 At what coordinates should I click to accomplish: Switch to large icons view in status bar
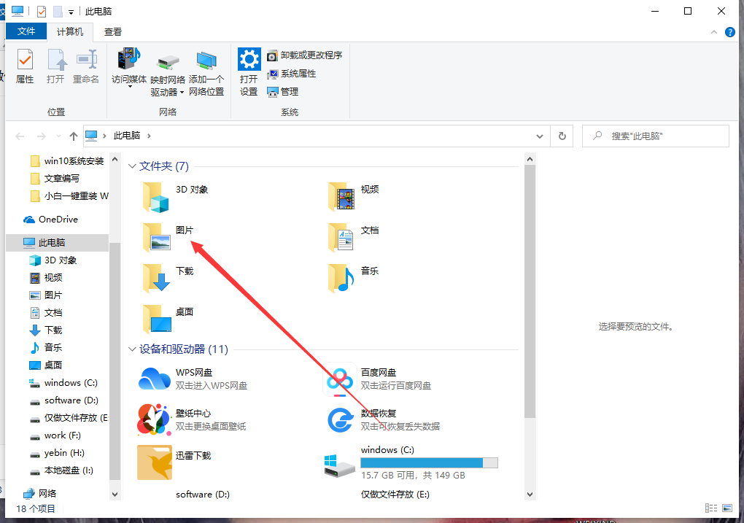coord(728,508)
